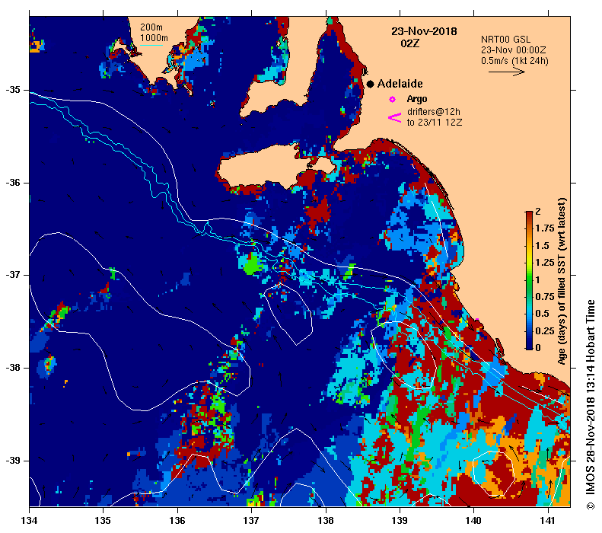Click the IMOS copyright timestamp text
Viewport: 602px width, 533px height.
591,404
